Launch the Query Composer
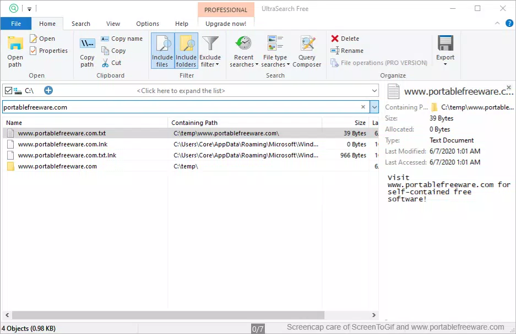Screen dimensions: 516x334 point(307,51)
